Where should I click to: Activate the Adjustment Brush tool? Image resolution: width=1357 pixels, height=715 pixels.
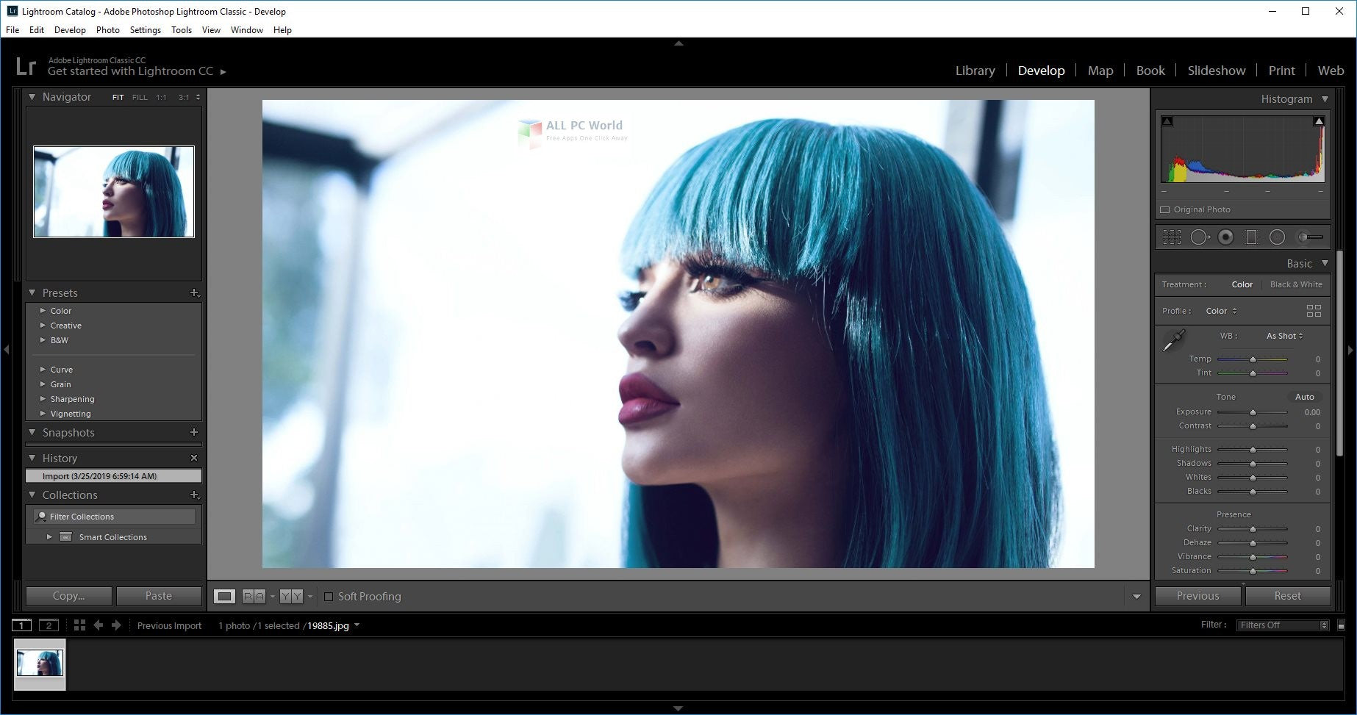1310,237
